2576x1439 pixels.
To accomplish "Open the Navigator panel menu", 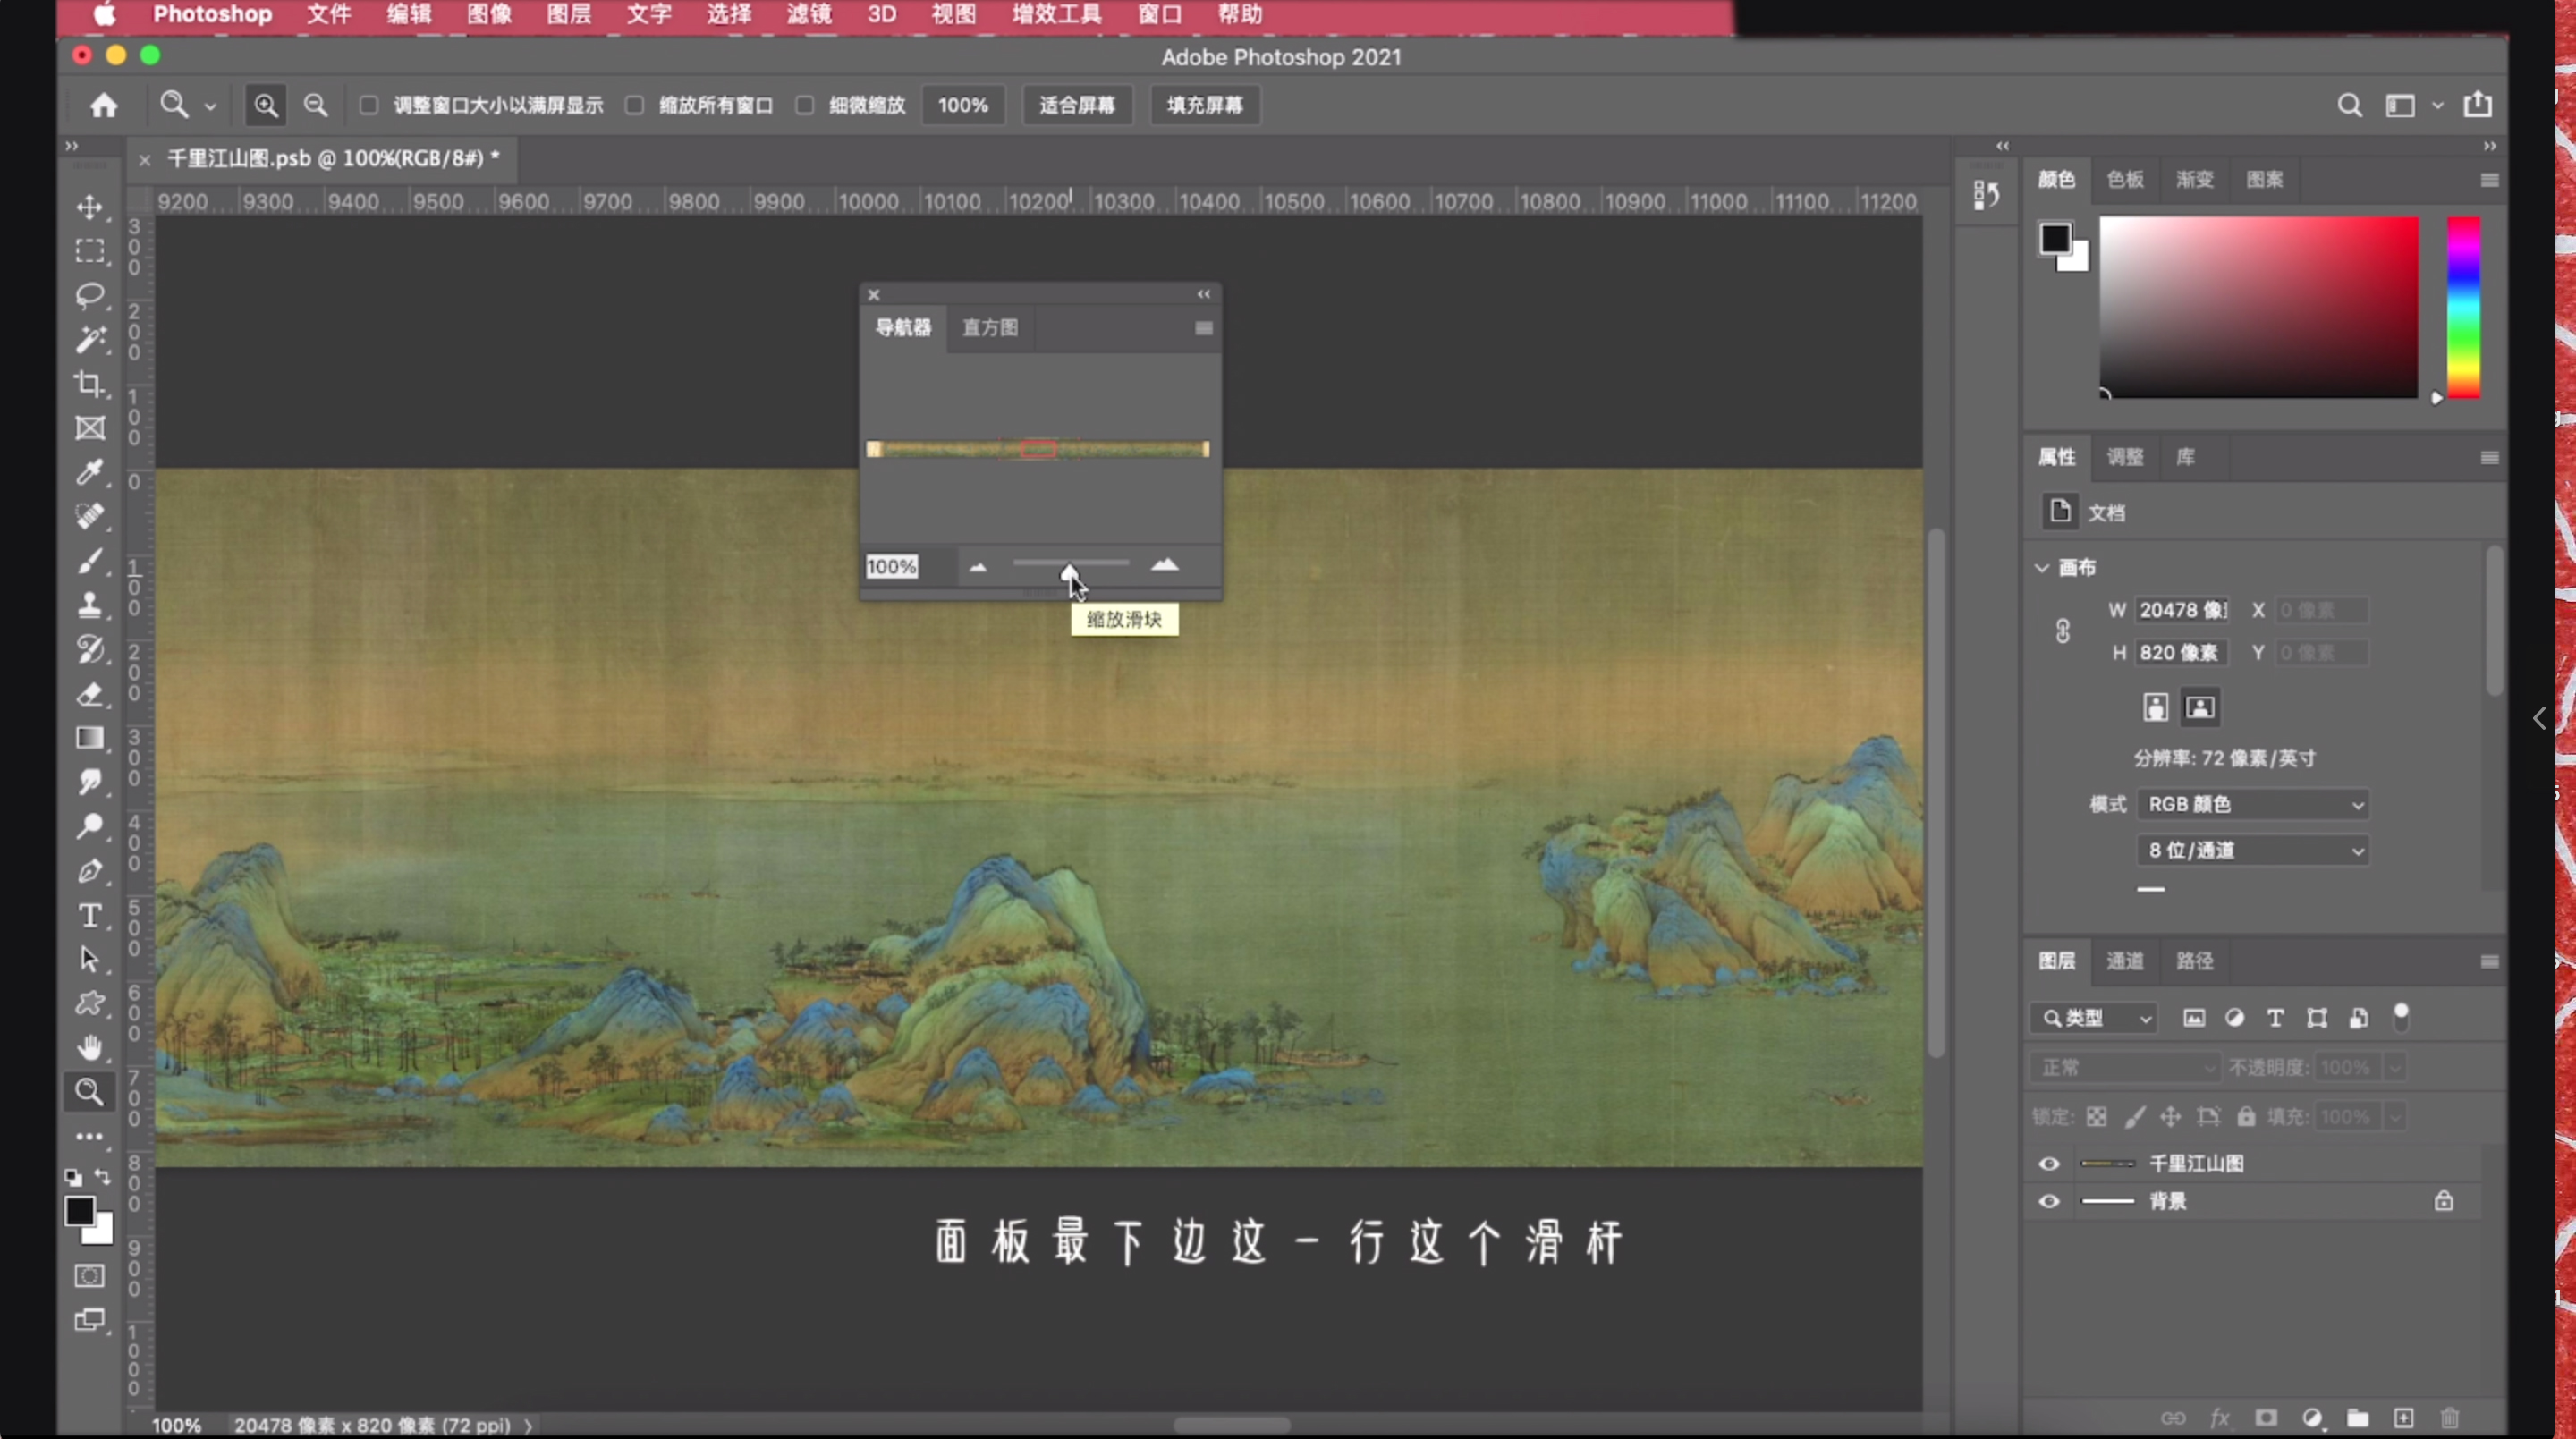I will click(x=1204, y=328).
